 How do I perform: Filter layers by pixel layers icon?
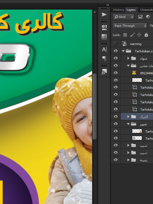tap(140, 17)
